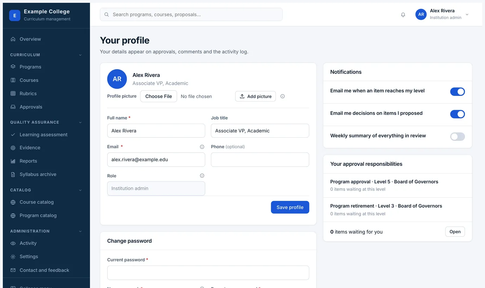Open the Programs page
This screenshot has width=485, height=288.
(46, 67)
